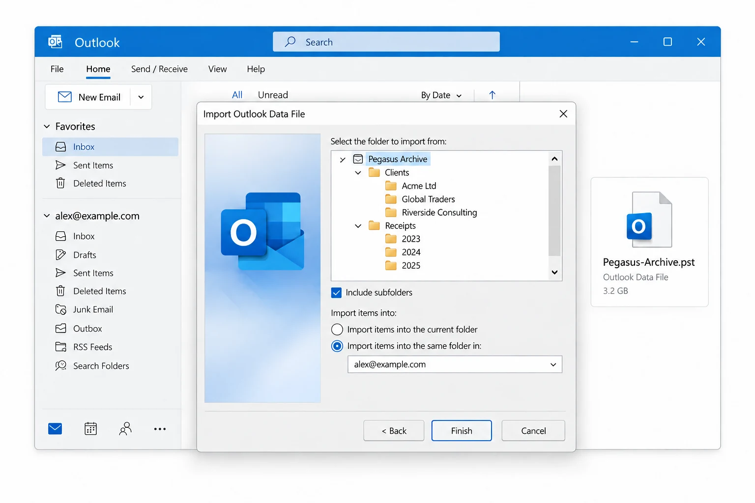Click into the Search box
The image size is (755, 503).
point(386,42)
